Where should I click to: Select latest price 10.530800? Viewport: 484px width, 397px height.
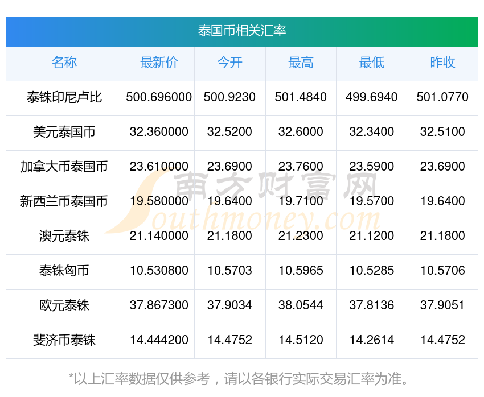[159, 270]
